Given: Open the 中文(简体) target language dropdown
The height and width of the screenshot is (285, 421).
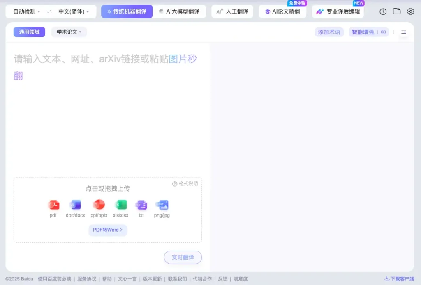Looking at the screenshot, I should (x=74, y=11).
